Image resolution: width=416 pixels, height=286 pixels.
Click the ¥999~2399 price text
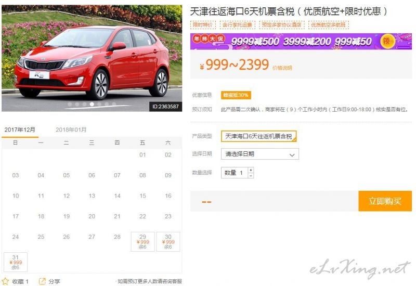click(x=235, y=64)
